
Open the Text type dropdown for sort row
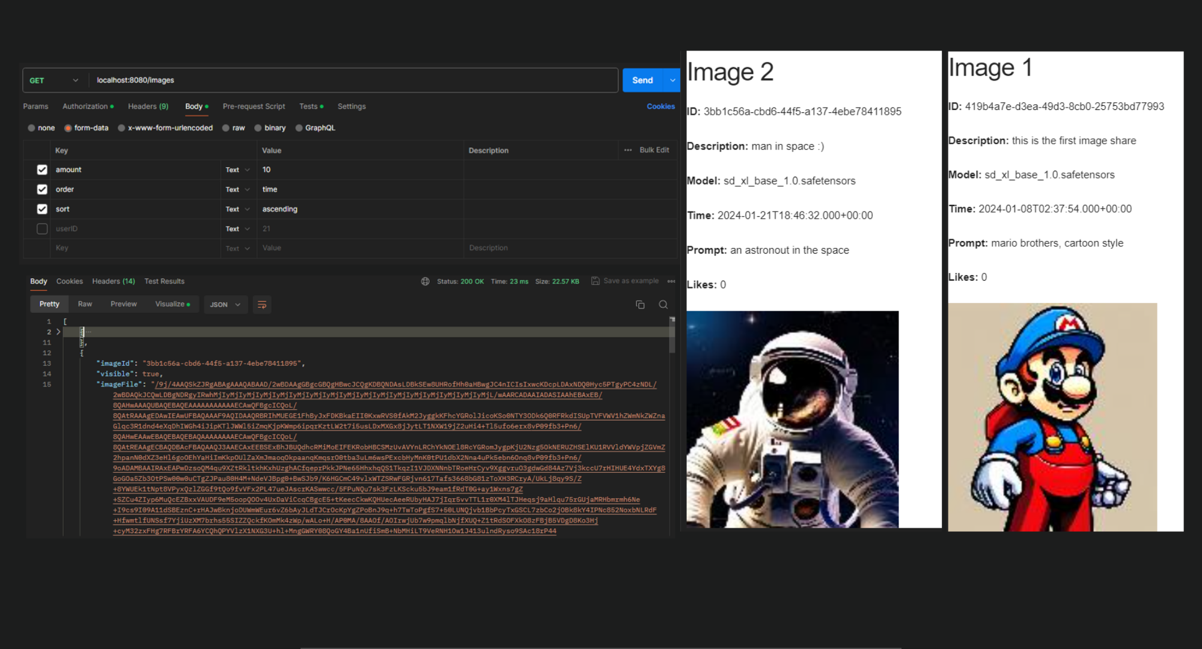pos(238,209)
